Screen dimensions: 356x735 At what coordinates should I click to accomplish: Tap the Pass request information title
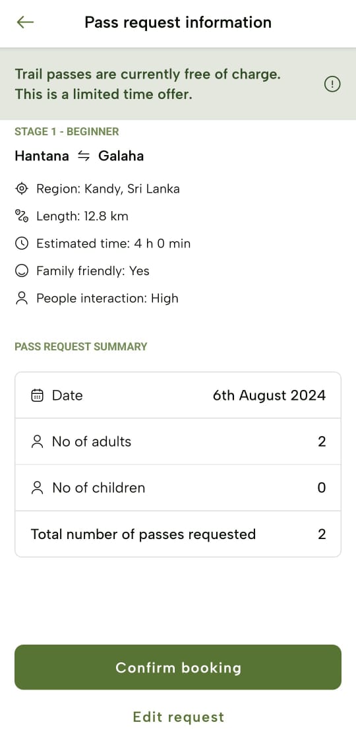point(178,22)
